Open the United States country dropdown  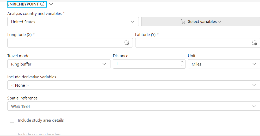(73, 22)
